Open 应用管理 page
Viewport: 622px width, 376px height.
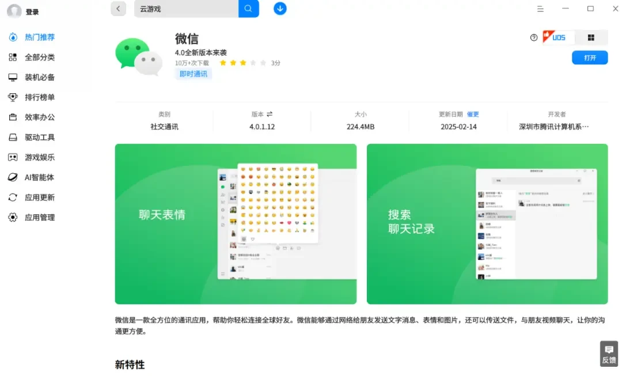(32, 217)
